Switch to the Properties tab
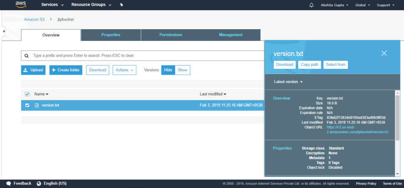404x188 pixels. [x=111, y=35]
